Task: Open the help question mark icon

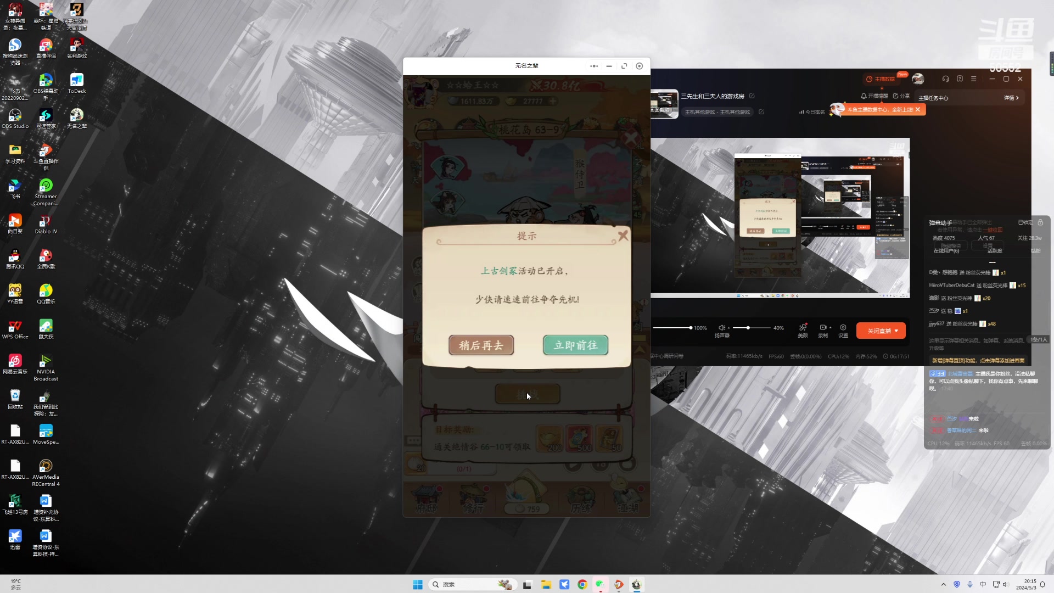Action: tap(960, 79)
